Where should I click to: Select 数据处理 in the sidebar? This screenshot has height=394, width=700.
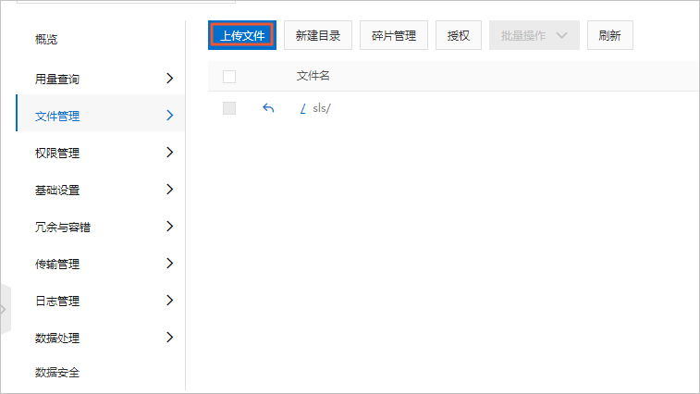(x=57, y=339)
